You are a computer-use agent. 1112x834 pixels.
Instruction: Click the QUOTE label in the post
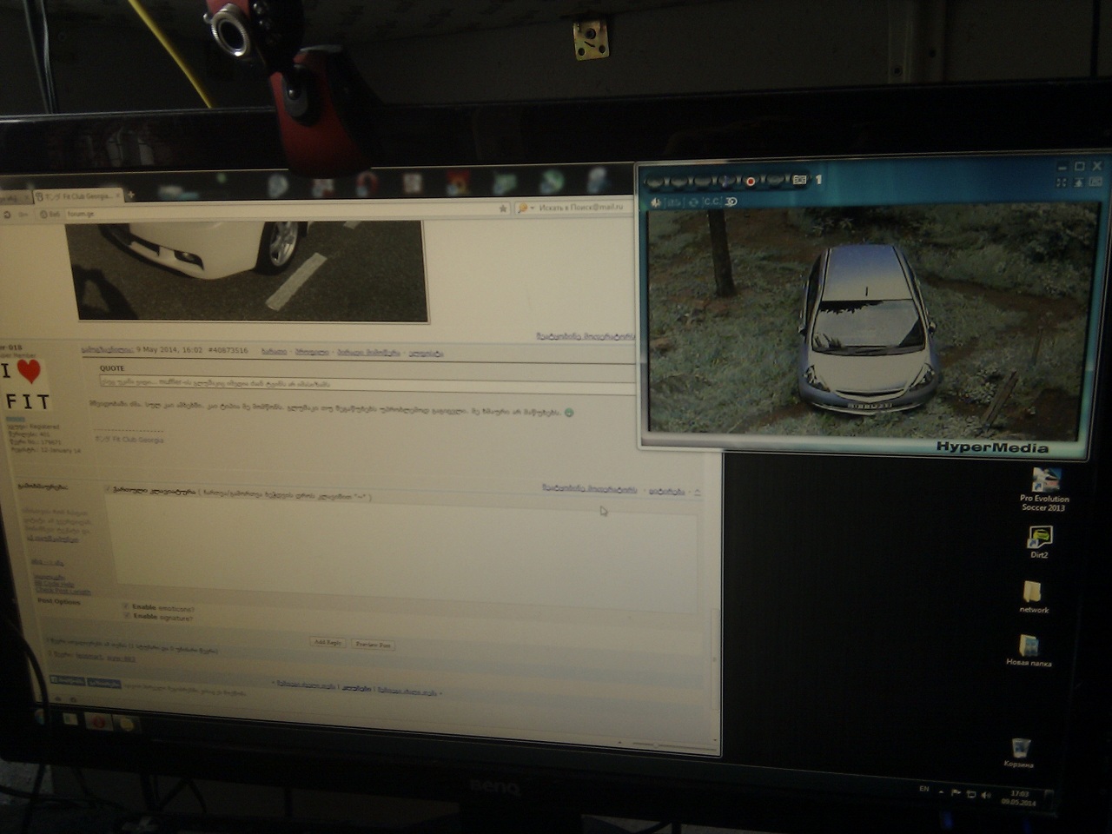pos(112,368)
